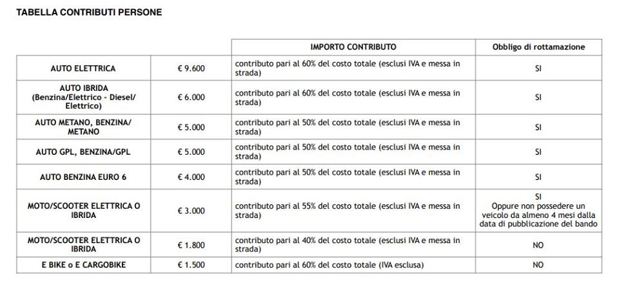
Task: Select the "AUTO IBRIDA" vehicle type cell
Action: (x=83, y=97)
